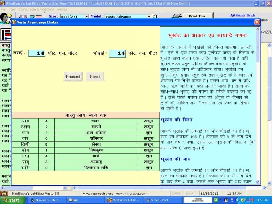Open the Start menu

tap(13, 200)
